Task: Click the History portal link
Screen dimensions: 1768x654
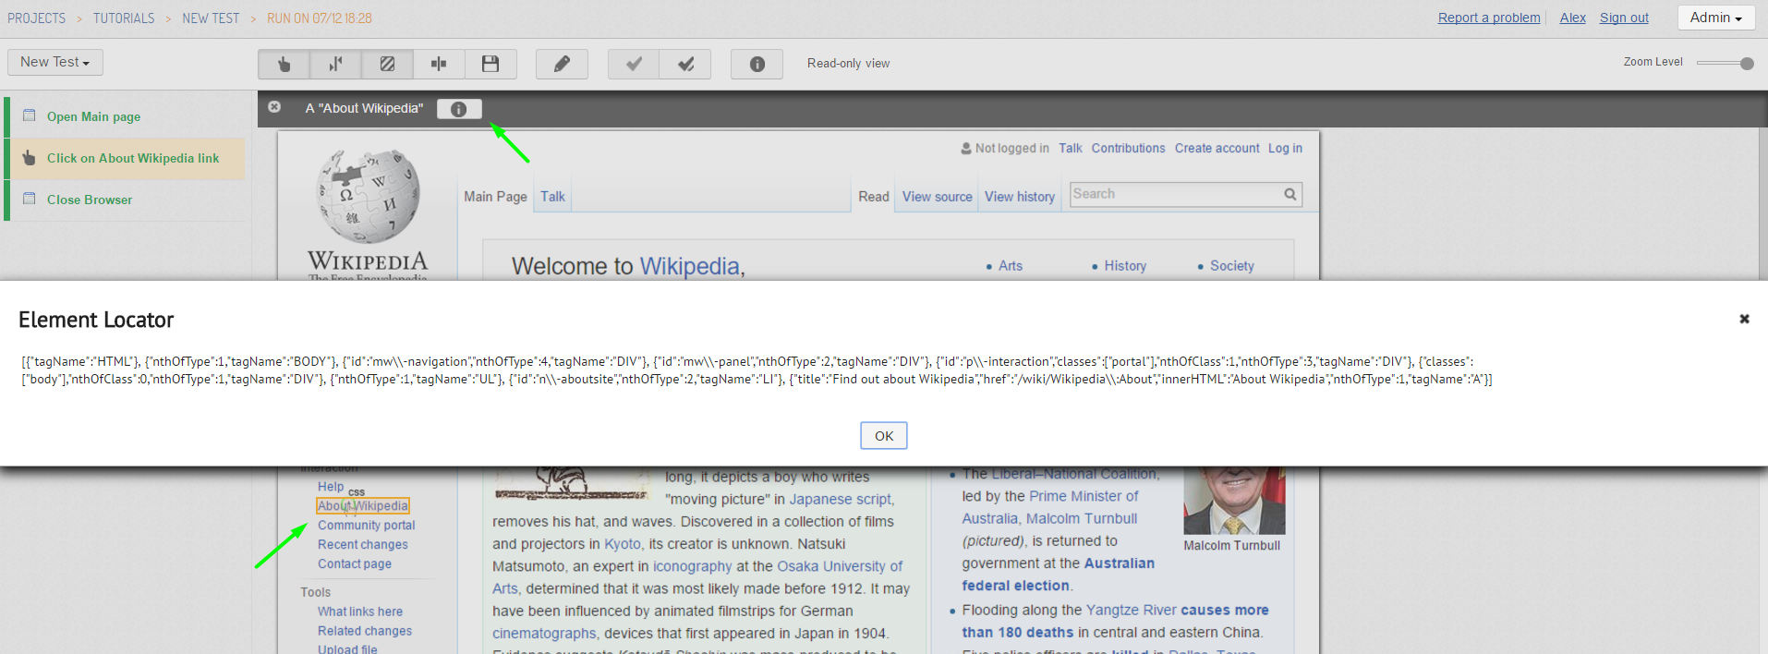Action: [1125, 266]
